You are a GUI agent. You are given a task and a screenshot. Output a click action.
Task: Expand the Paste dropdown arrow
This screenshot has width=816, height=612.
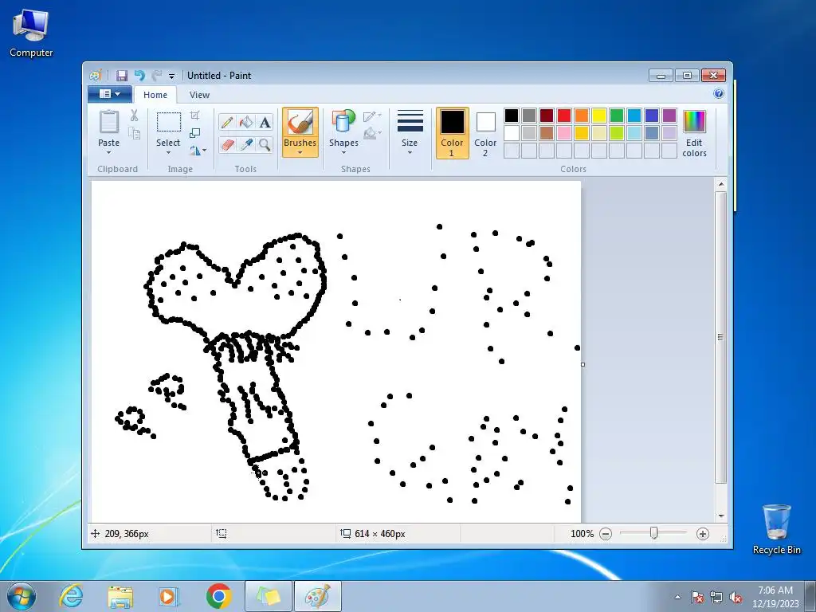[x=108, y=152]
